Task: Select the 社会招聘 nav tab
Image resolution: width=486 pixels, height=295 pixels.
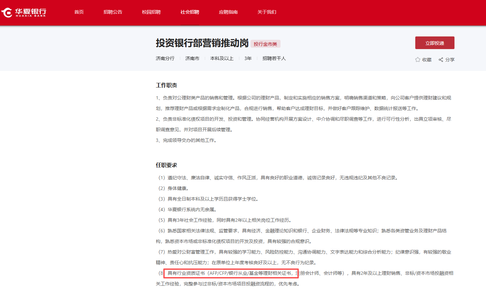Action: [x=190, y=12]
